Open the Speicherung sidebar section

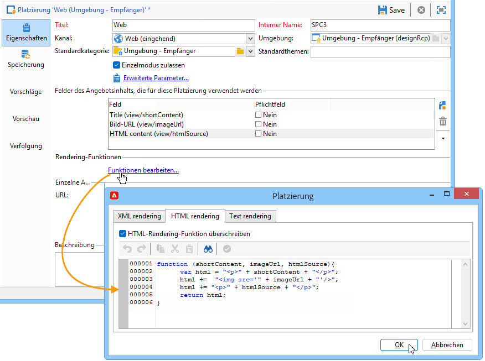coord(26,59)
